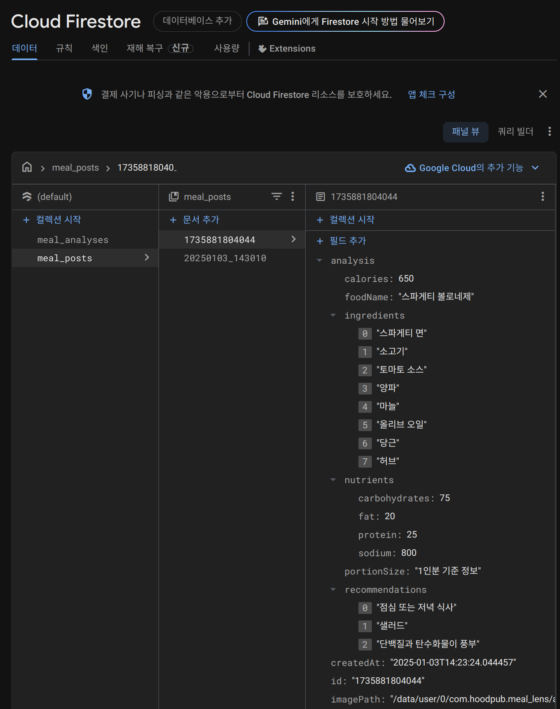This screenshot has height=709, width=560.
Task: Select document 1735881804044 in the list
Action: (x=232, y=240)
